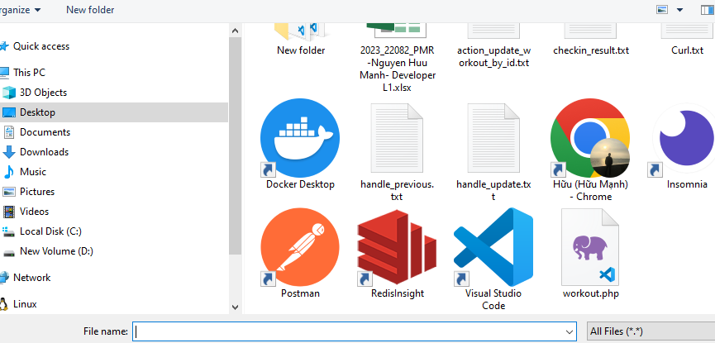The height and width of the screenshot is (343, 715).
Task: Select the Postman shortcut icon
Action: [299, 247]
